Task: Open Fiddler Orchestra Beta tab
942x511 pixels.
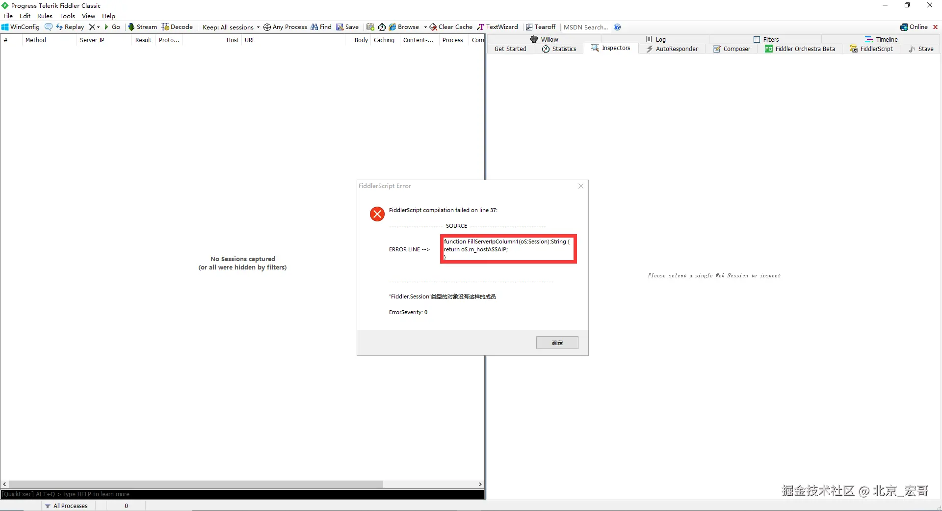Action: tap(800, 49)
